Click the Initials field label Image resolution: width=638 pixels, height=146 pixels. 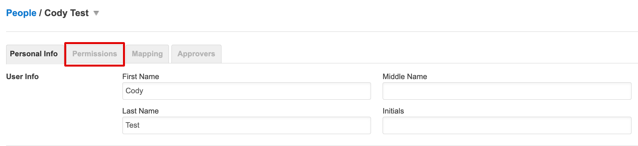point(393,111)
